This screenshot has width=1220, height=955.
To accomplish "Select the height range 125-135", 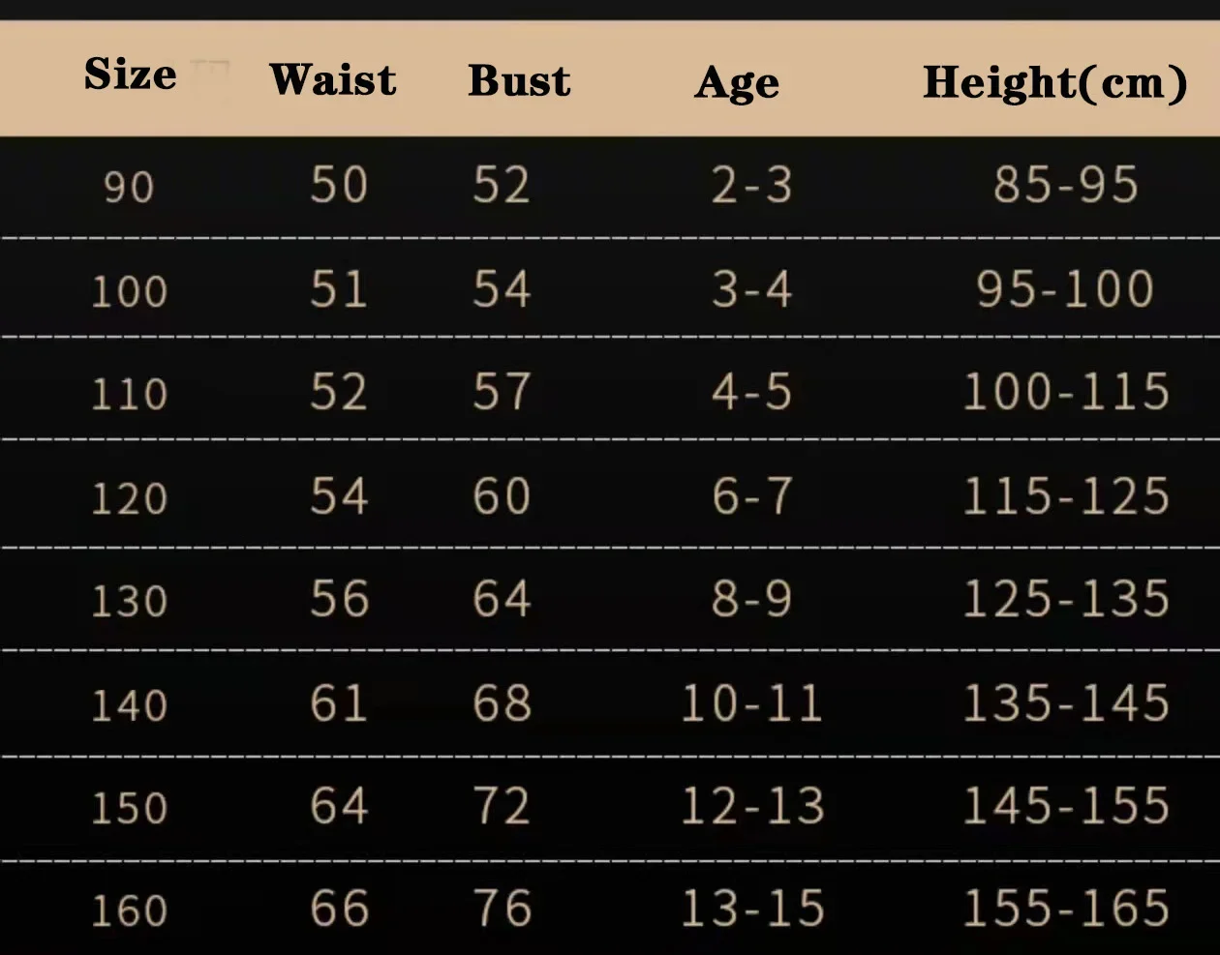I will tap(1066, 599).
